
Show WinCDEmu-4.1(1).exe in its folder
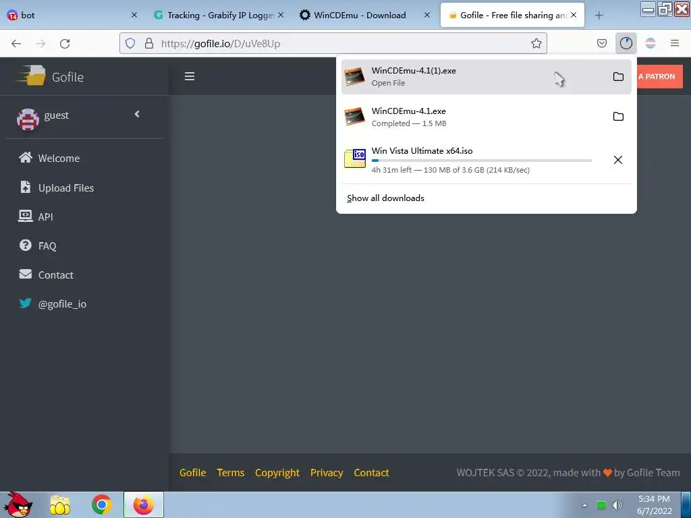pyautogui.click(x=618, y=77)
